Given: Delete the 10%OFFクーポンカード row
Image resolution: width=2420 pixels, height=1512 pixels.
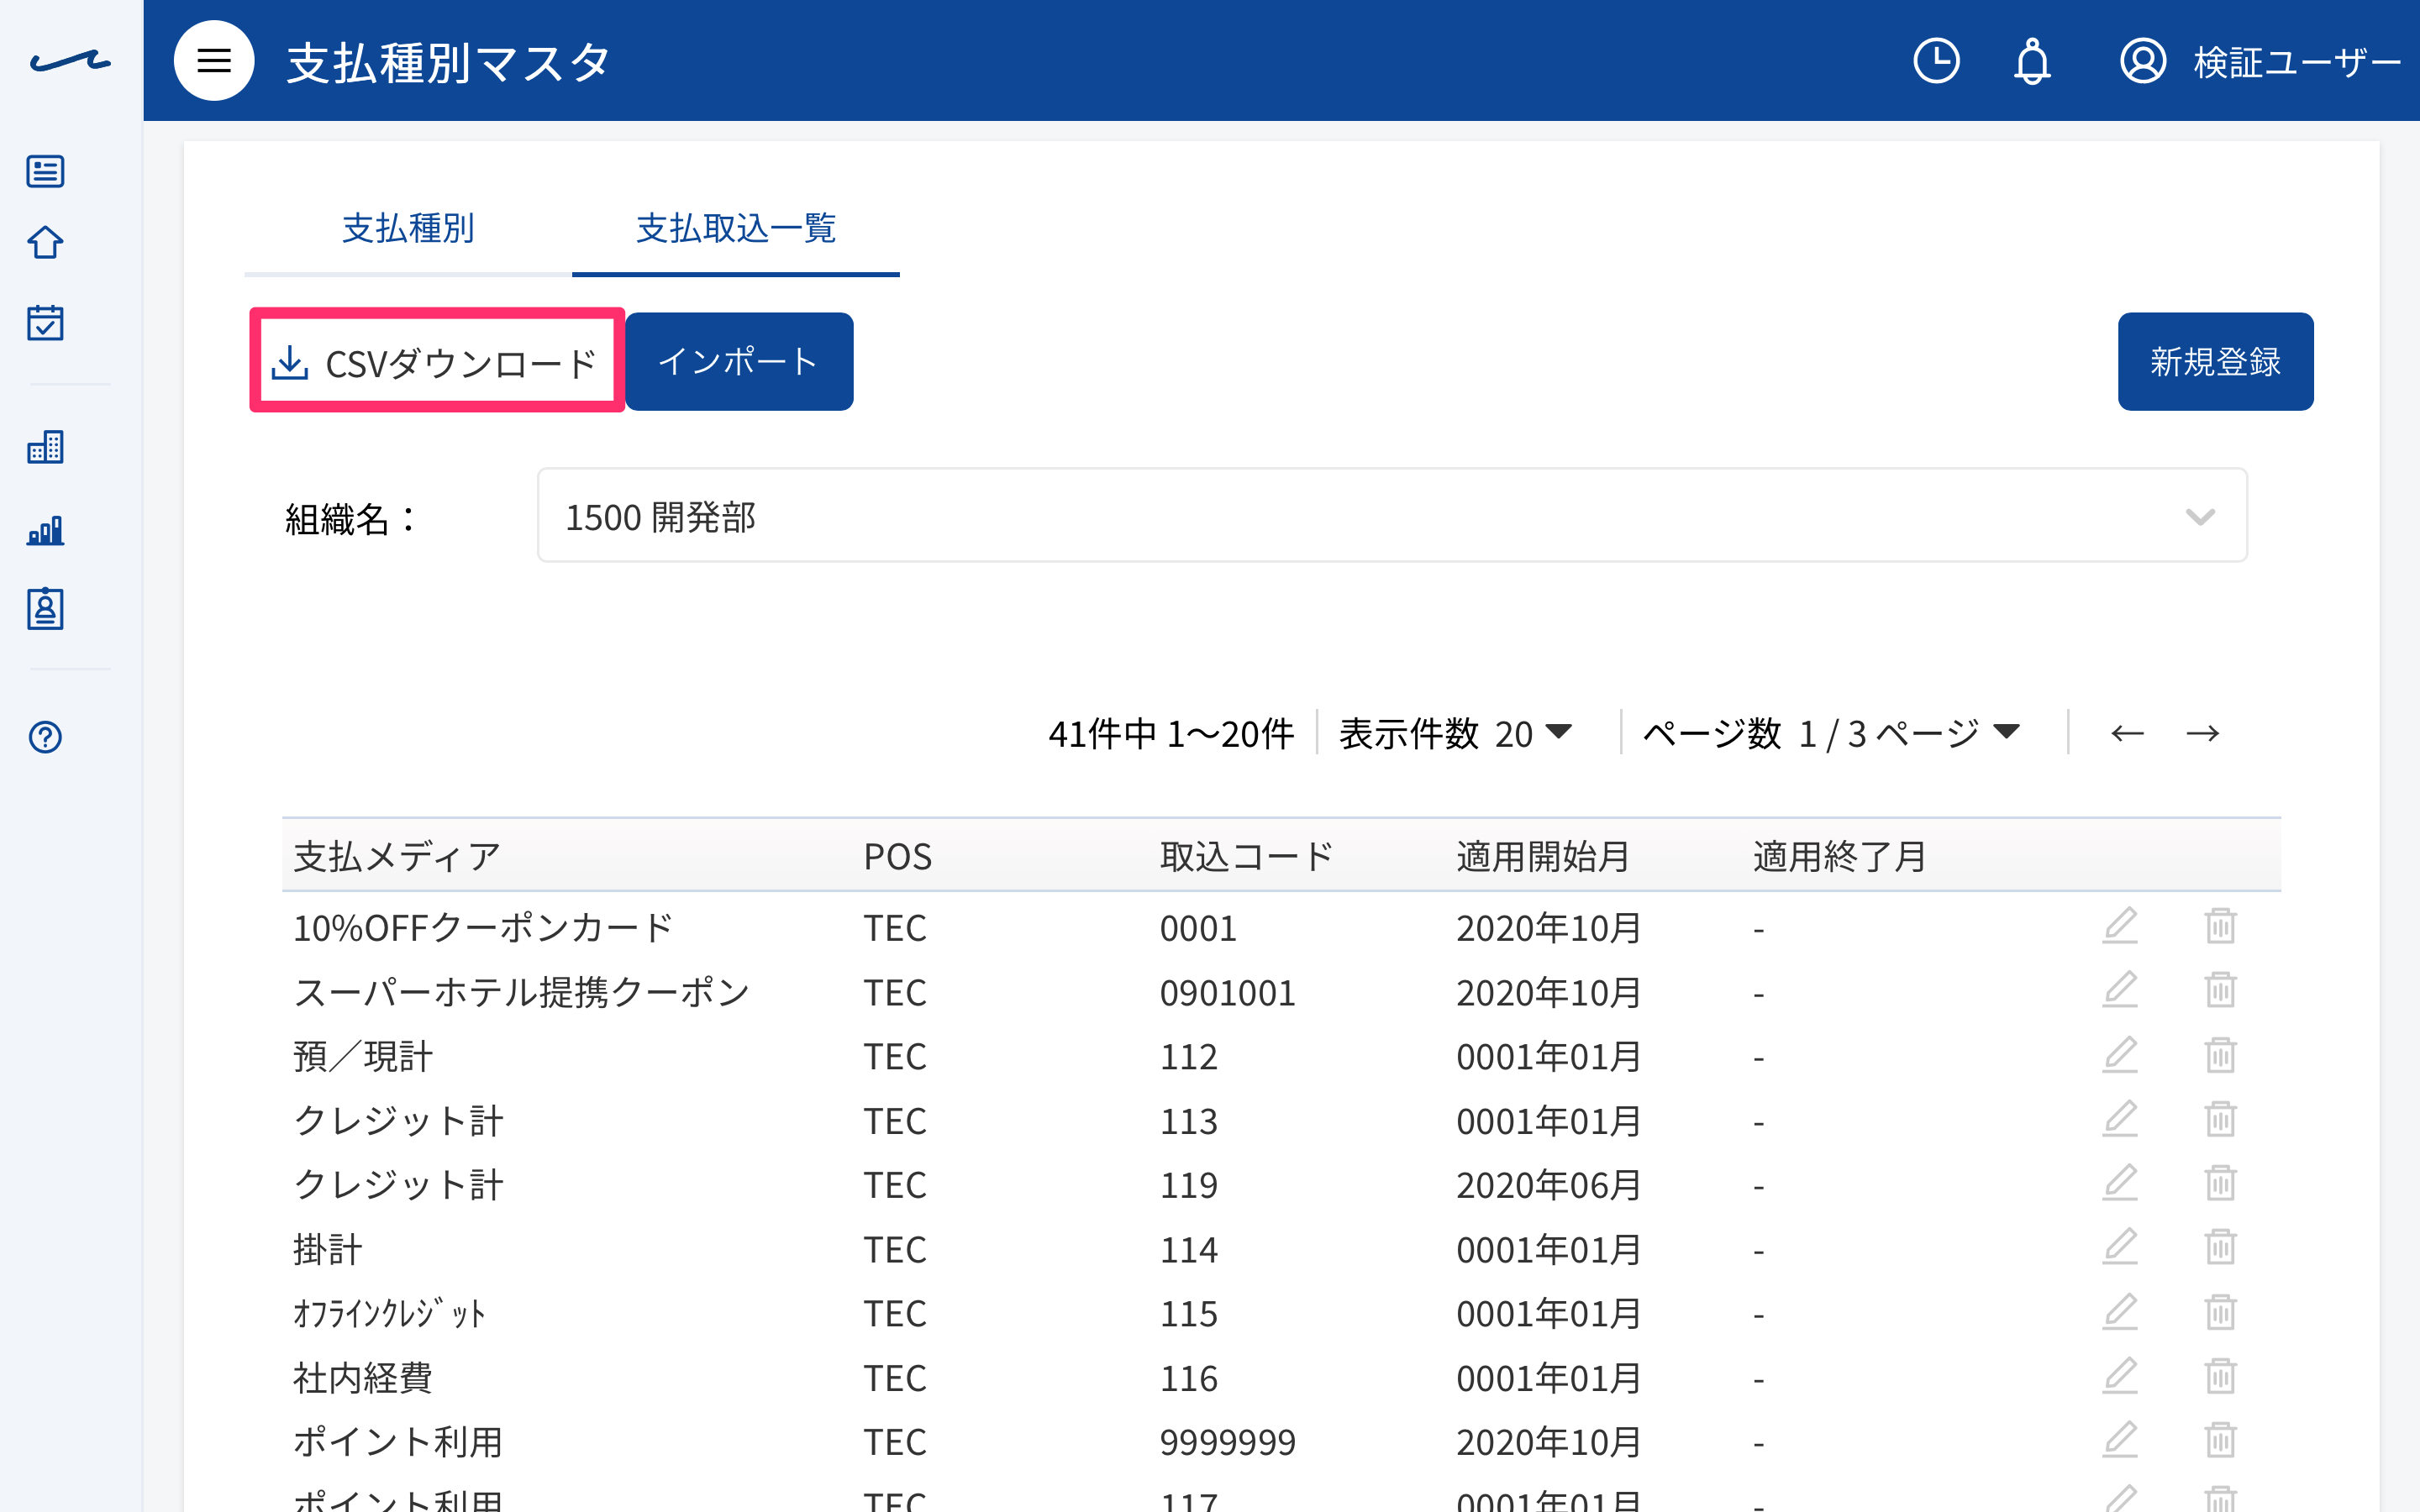Looking at the screenshot, I should (2220, 926).
